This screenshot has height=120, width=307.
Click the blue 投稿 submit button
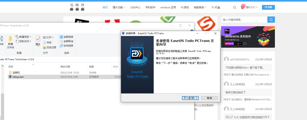[268, 7]
